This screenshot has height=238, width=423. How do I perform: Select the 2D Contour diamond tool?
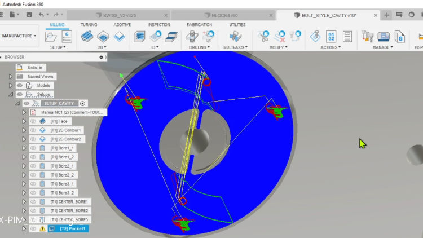pos(119,37)
